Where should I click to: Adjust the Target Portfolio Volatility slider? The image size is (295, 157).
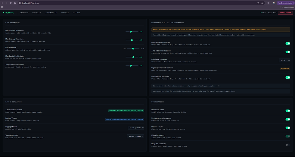(132, 66)
